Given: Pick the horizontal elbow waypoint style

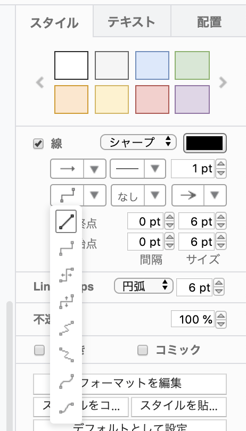Looking at the screenshot, I should 66,275.
